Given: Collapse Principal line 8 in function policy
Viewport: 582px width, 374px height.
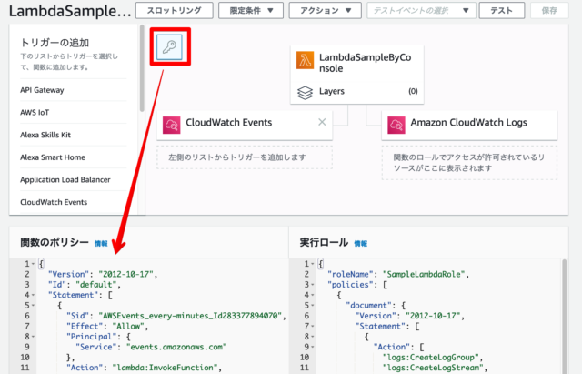Looking at the screenshot, I should pyautogui.click(x=33, y=337).
